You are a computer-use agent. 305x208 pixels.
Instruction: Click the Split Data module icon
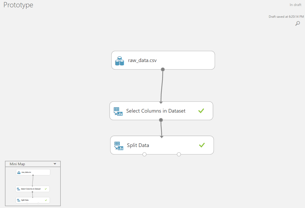[119, 146]
